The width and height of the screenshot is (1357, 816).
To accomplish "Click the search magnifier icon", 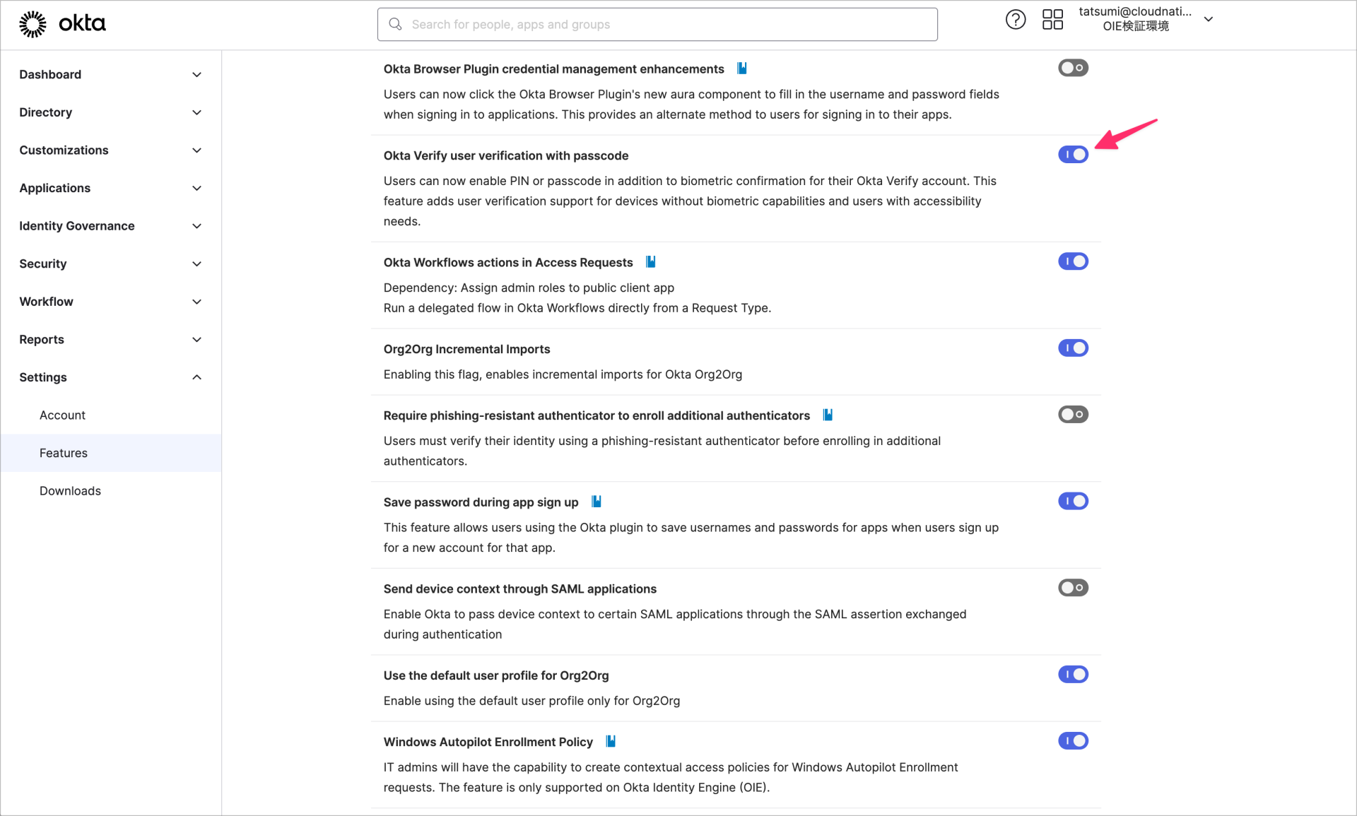I will point(395,24).
